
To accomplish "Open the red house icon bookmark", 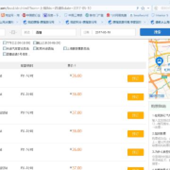I will pyautogui.click(x=117, y=15).
